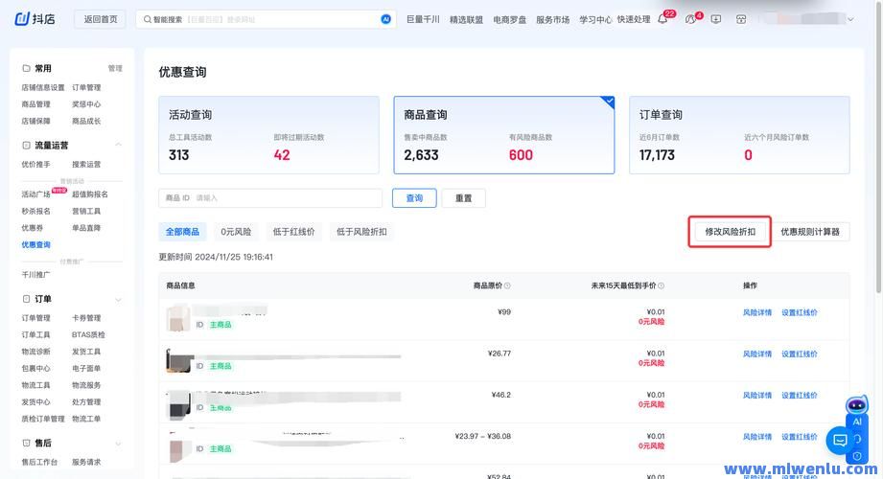Image resolution: width=883 pixels, height=479 pixels.
Task: Collapse the 订单 sidebar section
Action: pyautogui.click(x=118, y=299)
